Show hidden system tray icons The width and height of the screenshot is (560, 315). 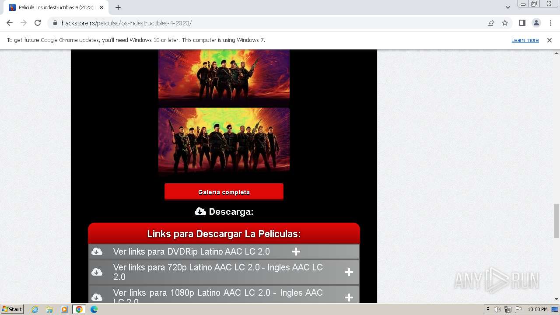point(488,309)
